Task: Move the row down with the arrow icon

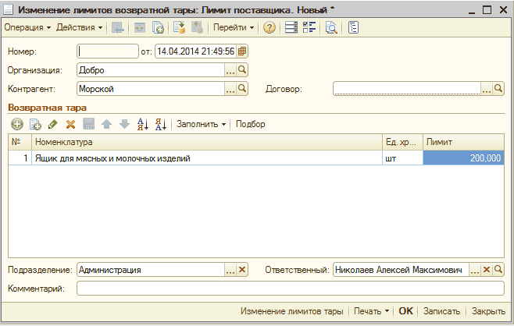Action: coord(124,124)
